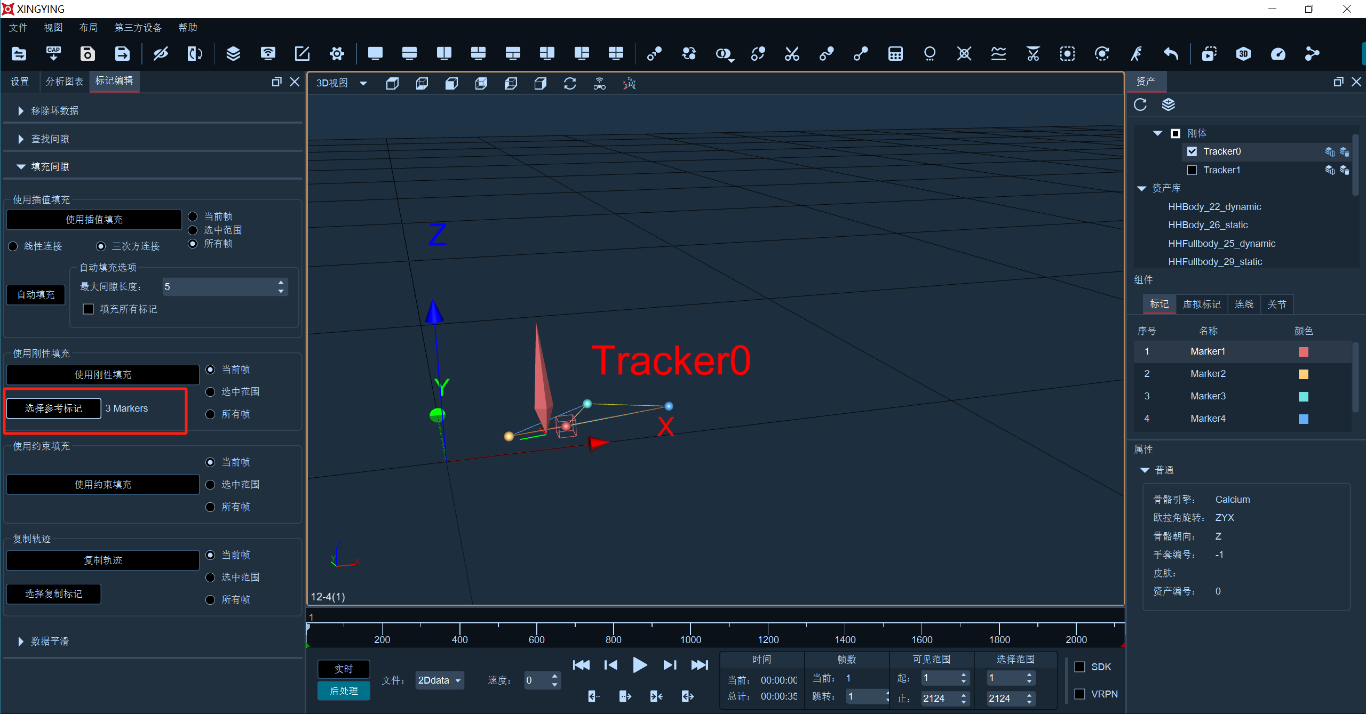Click the 选择参考标记 button
This screenshot has height=714, width=1366.
click(x=54, y=408)
